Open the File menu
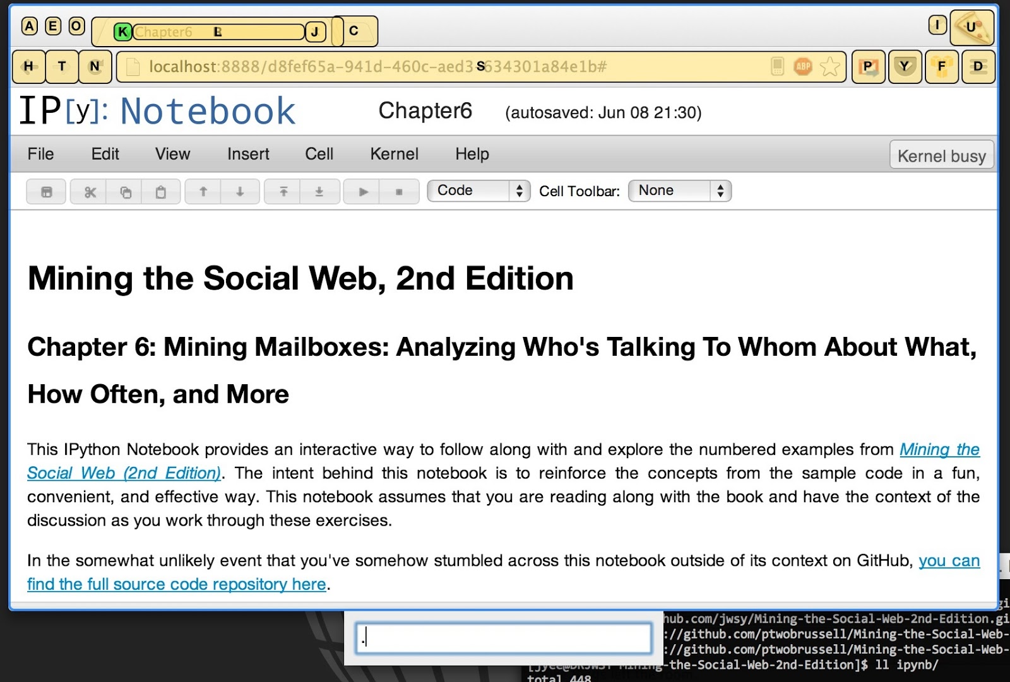Viewport: 1010px width, 682px height. (41, 154)
